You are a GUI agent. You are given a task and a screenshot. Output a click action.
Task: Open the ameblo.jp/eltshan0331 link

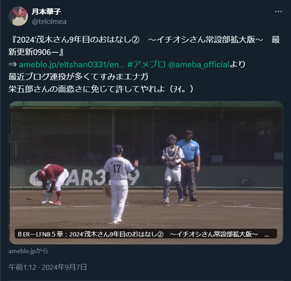[72, 65]
